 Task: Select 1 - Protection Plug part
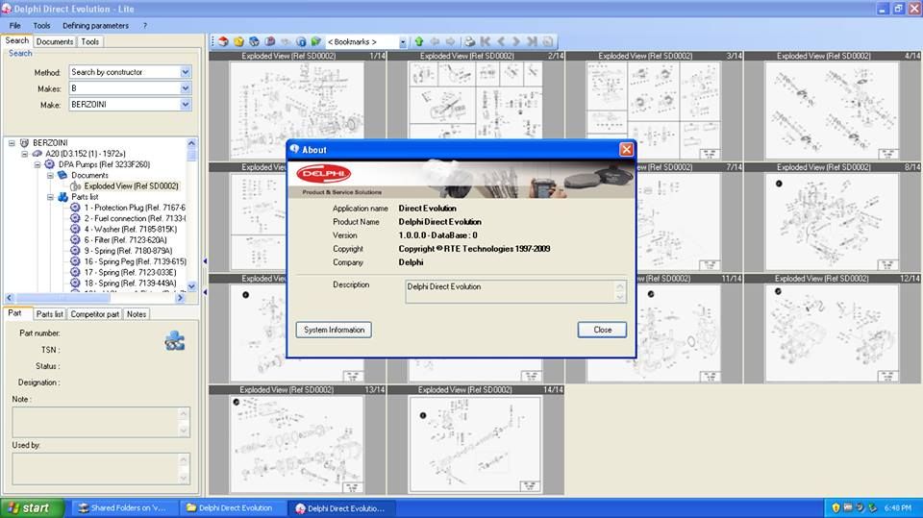(x=135, y=208)
